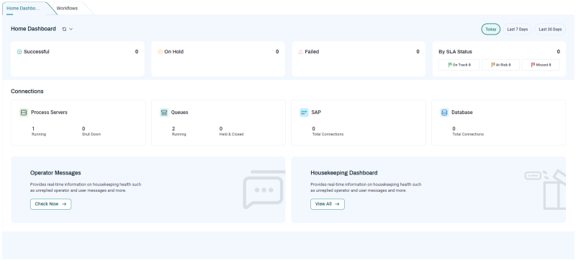Image resolution: width=576 pixels, height=261 pixels.
Task: Switch to the Workflows tab
Action: [67, 8]
